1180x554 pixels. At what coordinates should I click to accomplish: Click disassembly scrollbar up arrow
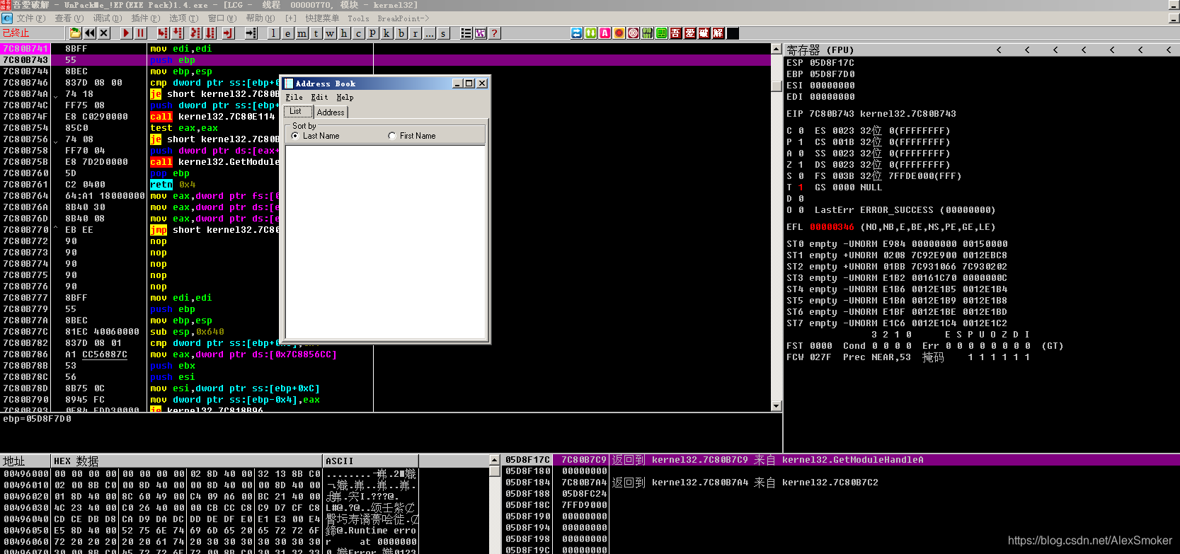(777, 49)
